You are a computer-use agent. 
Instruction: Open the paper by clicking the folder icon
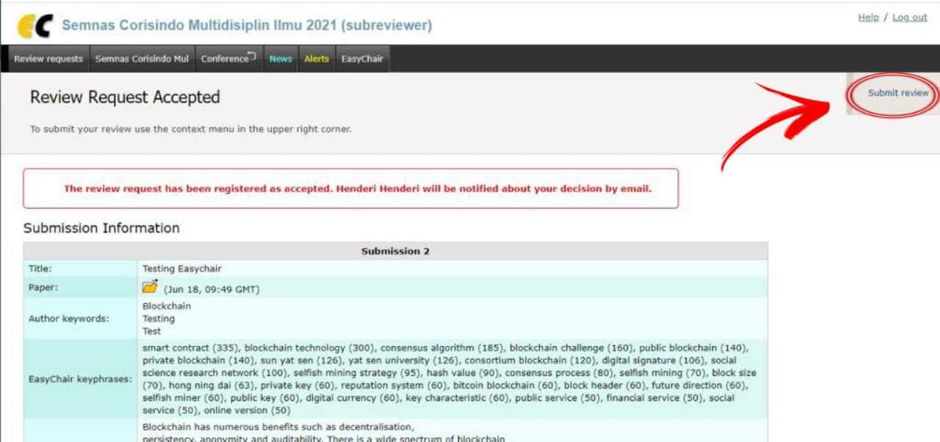point(151,287)
